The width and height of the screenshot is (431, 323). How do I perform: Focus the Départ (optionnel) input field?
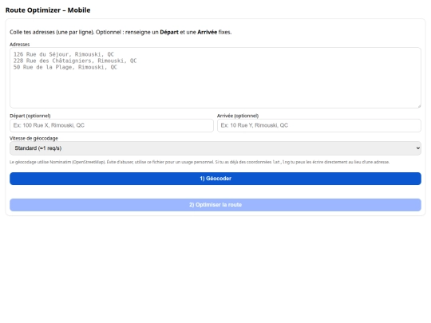[x=112, y=125]
